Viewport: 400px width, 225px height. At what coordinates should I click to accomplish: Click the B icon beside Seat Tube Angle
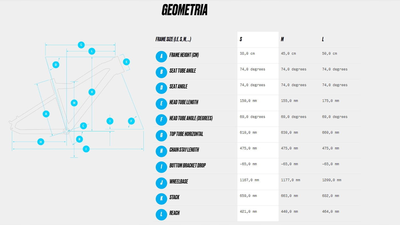(x=161, y=72)
